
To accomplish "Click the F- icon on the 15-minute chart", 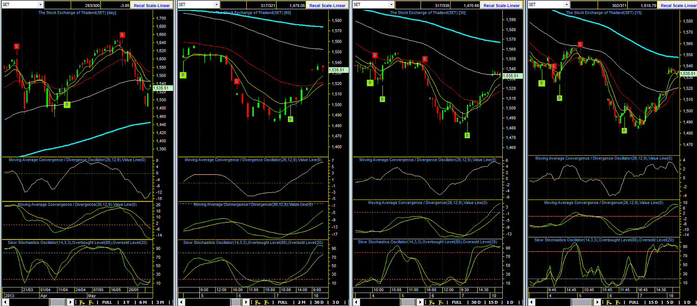I will click(x=618, y=302).
